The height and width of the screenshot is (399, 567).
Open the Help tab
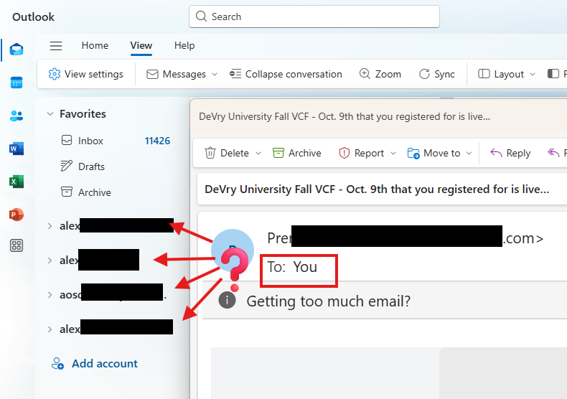point(184,45)
